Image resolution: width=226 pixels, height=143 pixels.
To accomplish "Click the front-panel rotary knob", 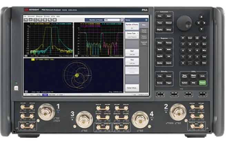I will coord(184,23).
